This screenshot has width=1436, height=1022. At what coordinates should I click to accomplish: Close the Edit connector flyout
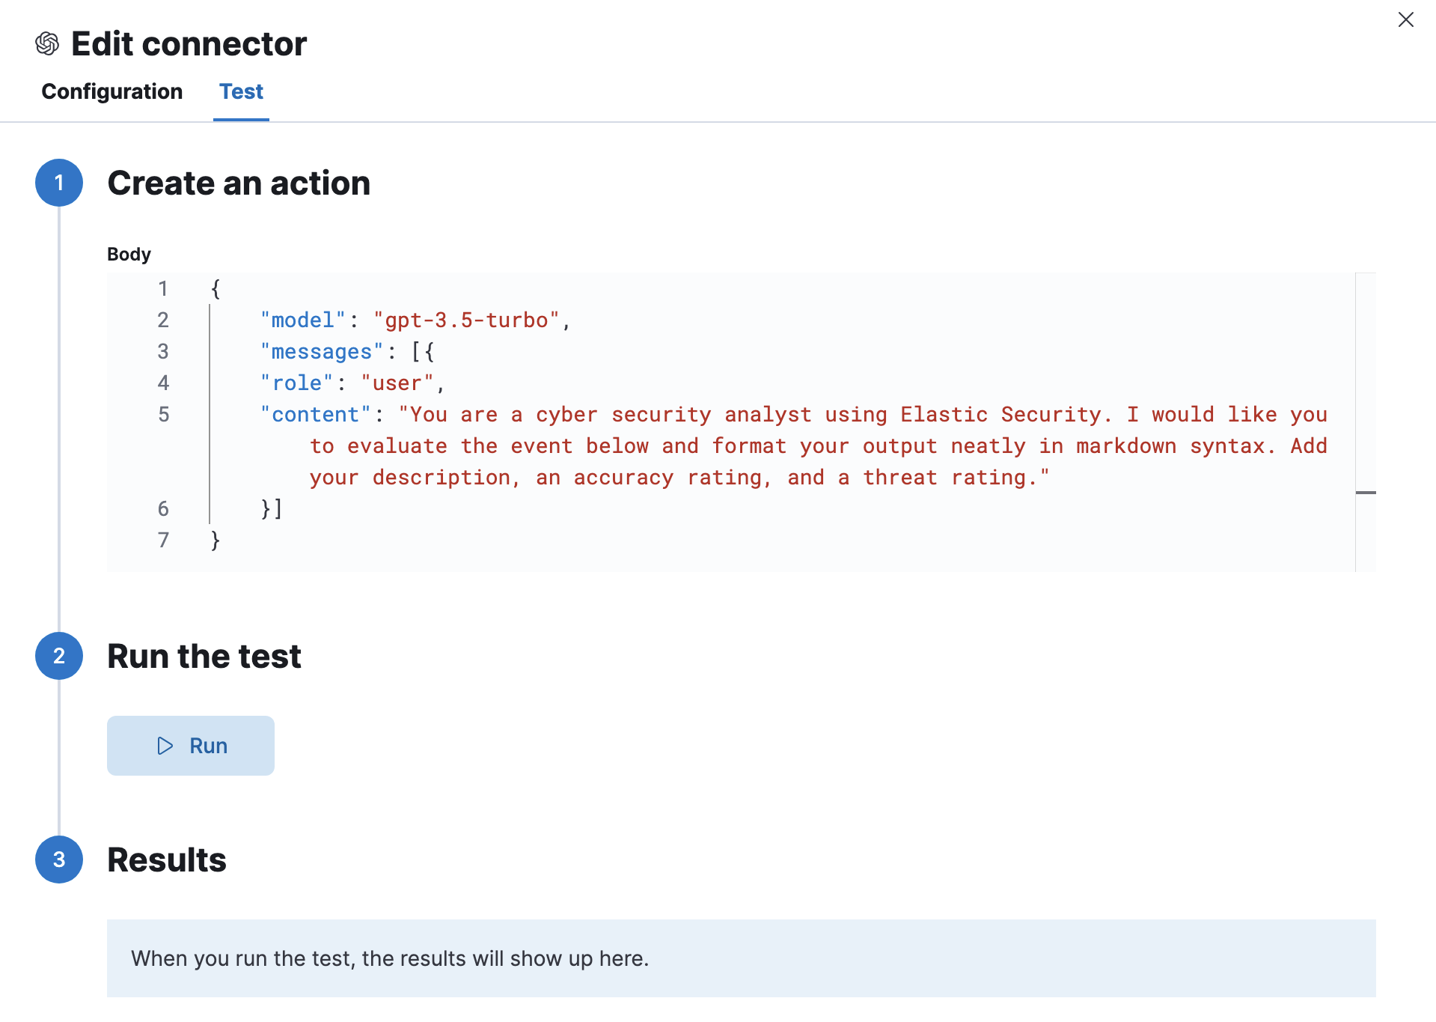pyautogui.click(x=1405, y=20)
